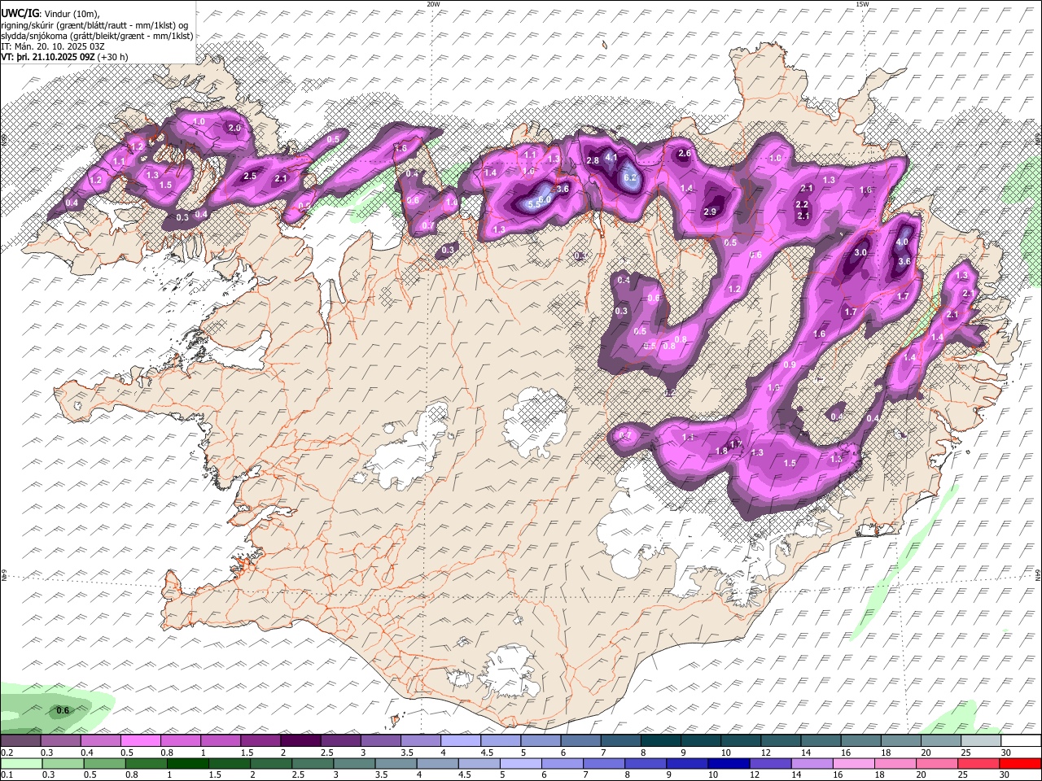
Task: Select the 25 light grey swatch, top legend row
Action: (981, 740)
